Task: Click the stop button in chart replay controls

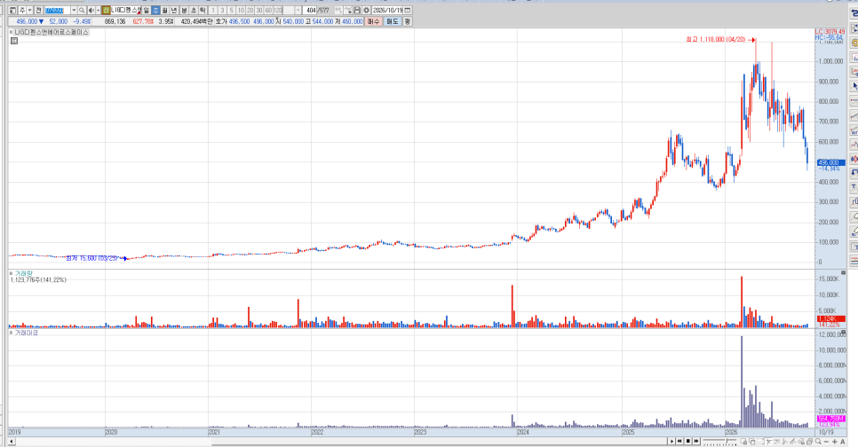Action: tap(688, 441)
